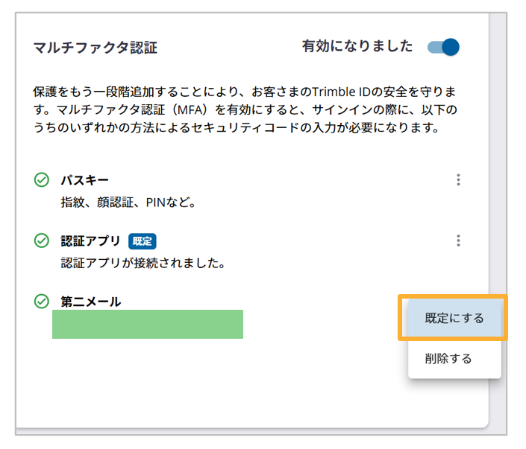Click the 認証アプリが接続されました status text
The image size is (526, 449).
tap(143, 263)
